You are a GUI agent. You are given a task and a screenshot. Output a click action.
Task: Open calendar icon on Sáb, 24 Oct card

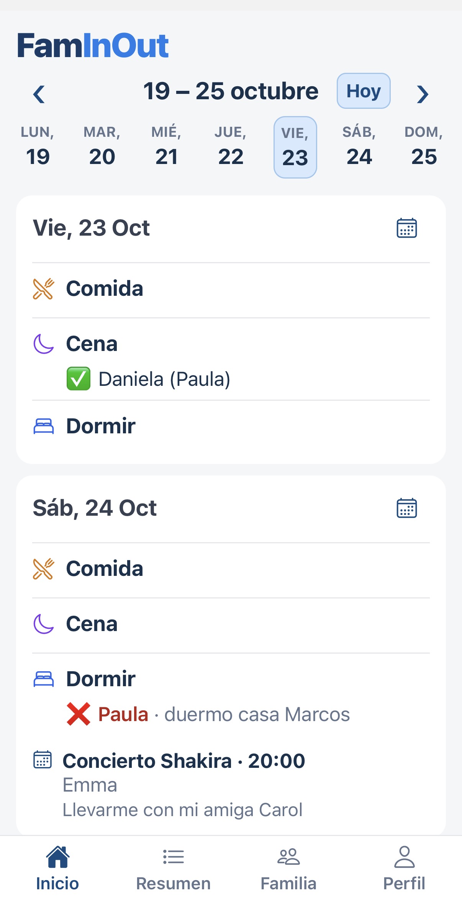pos(406,508)
